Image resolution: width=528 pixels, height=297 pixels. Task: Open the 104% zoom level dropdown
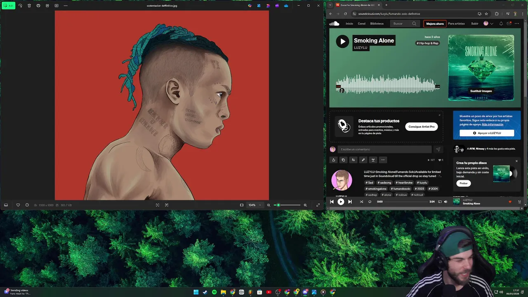254,205
